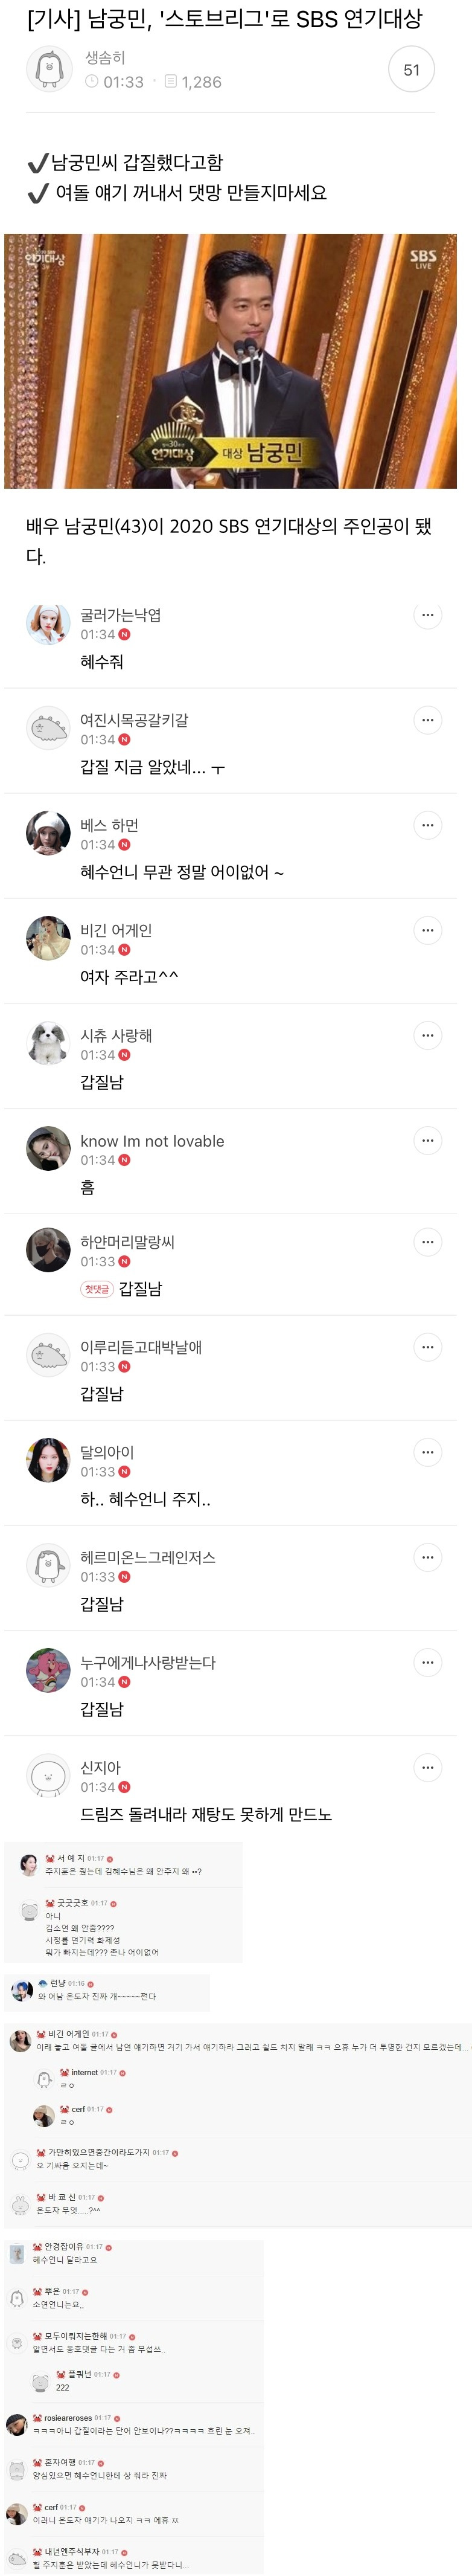Image resolution: width=472 pixels, height=2576 pixels.
Task: Open more options for 굴러가는낙엽's comment
Action: pos(427,615)
